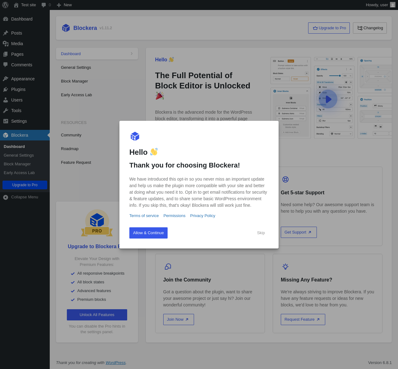Click the Blockera header logo
Viewport: 398px width, 369px height.
pyautogui.click(x=66, y=28)
